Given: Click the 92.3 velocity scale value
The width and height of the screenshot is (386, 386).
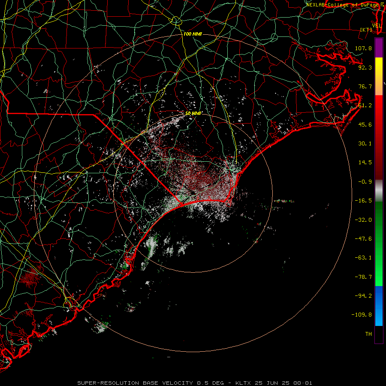Looking at the screenshot, I should (365, 67).
